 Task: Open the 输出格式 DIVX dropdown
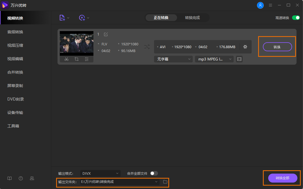(x=100, y=173)
